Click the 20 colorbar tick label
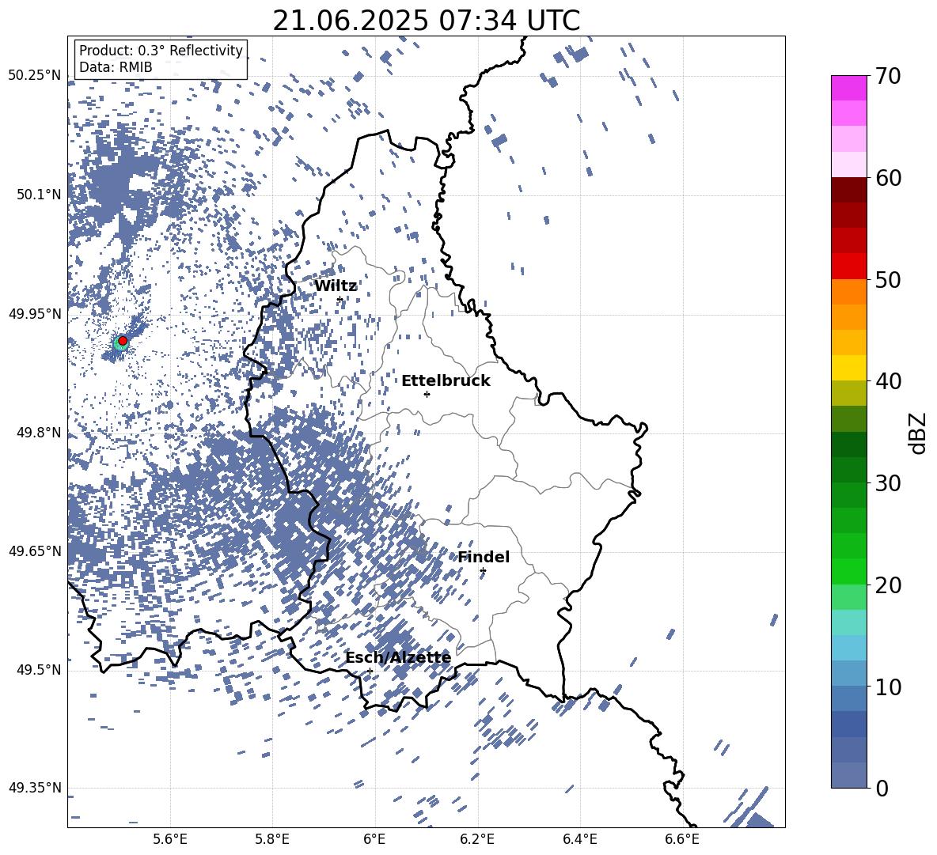The image size is (937, 855). point(888,585)
